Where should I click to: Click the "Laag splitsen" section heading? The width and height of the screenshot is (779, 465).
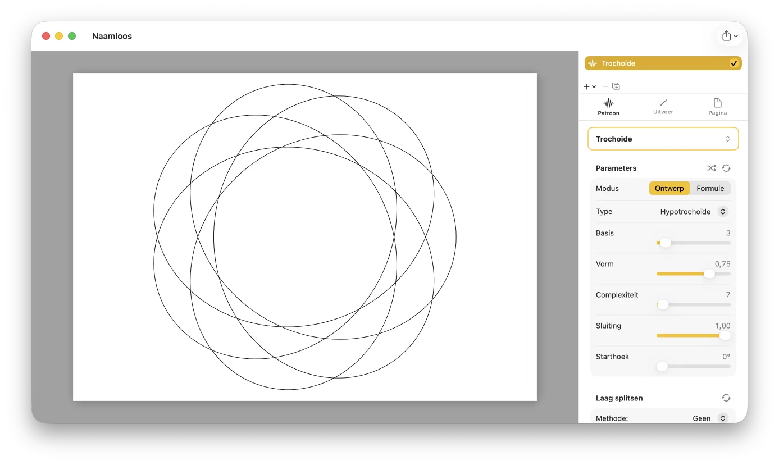pyautogui.click(x=619, y=398)
